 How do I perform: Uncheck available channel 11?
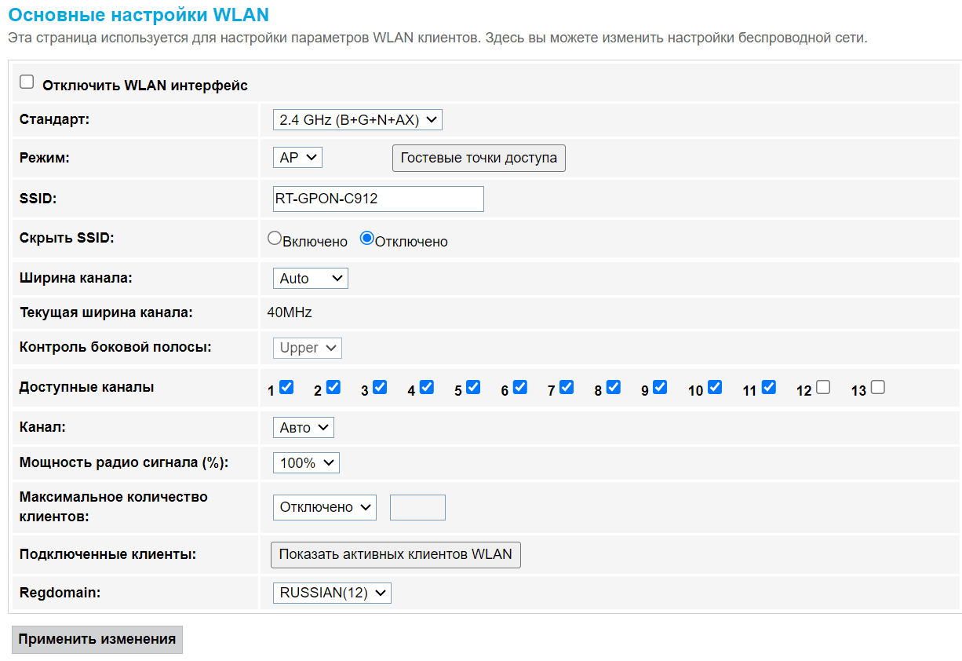pos(769,387)
